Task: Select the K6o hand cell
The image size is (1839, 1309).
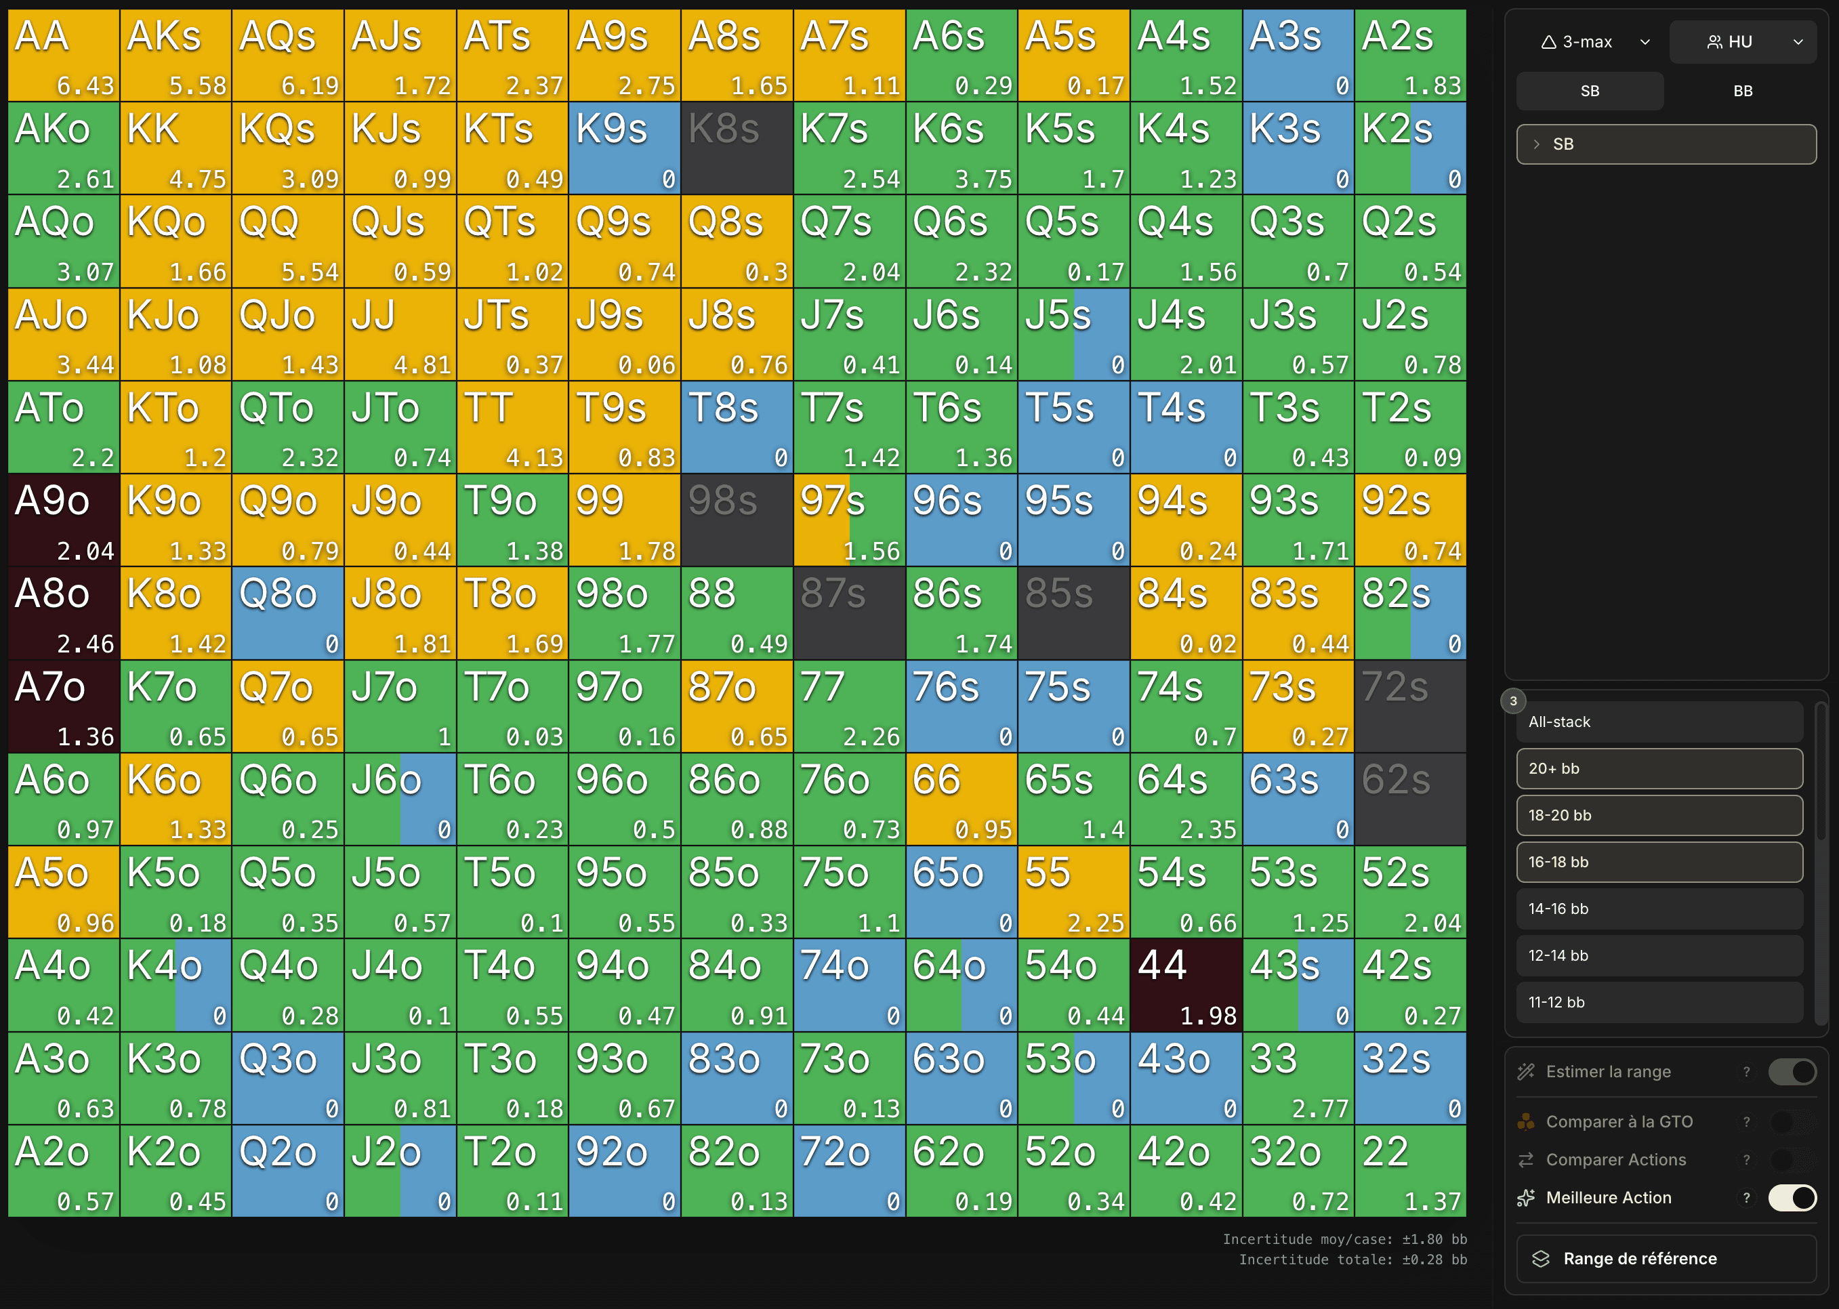Action: [175, 799]
